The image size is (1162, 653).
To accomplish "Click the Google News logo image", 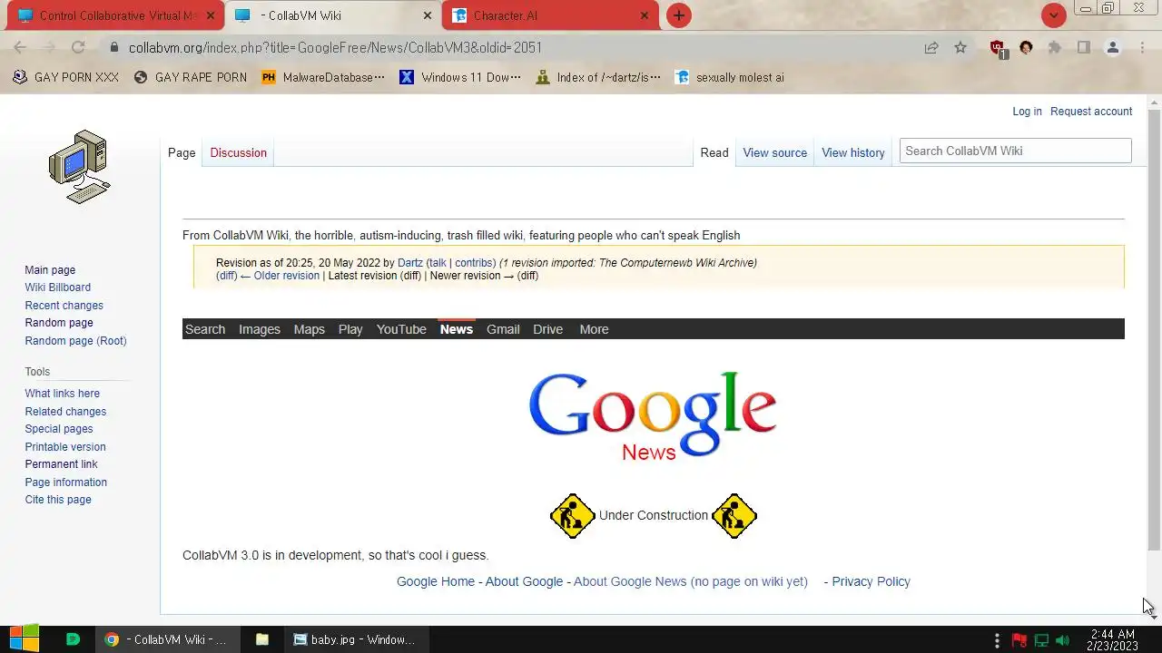I will click(653, 416).
